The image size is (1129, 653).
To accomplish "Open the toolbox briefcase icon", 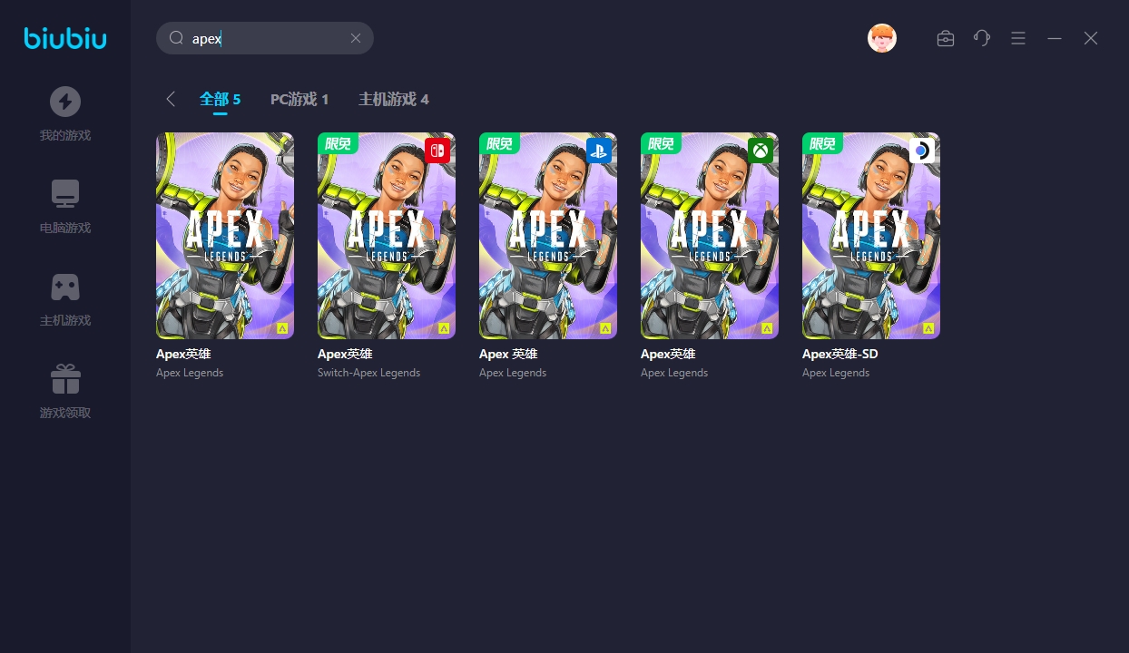I will pyautogui.click(x=946, y=38).
